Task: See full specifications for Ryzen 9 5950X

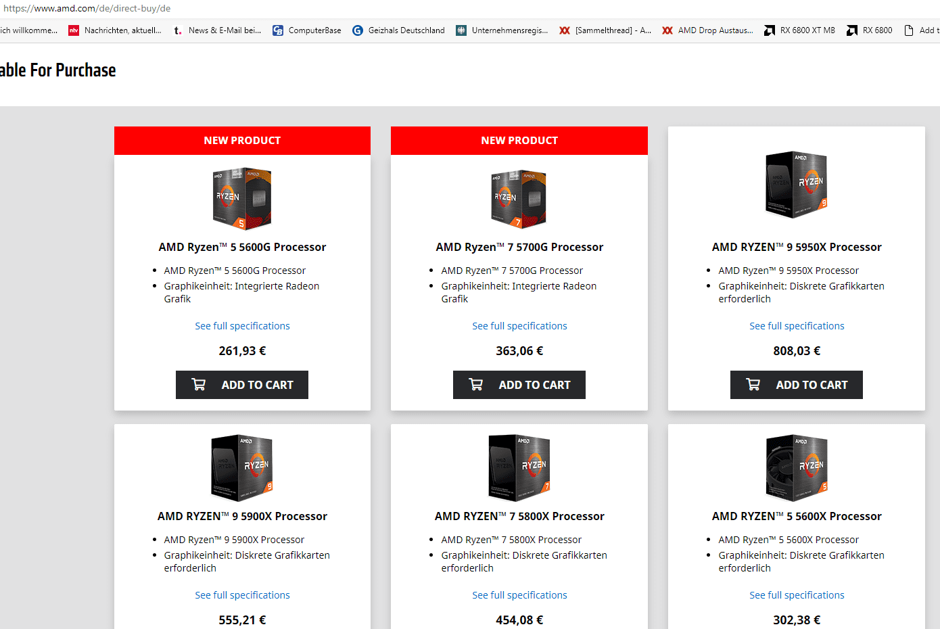Action: tap(797, 326)
